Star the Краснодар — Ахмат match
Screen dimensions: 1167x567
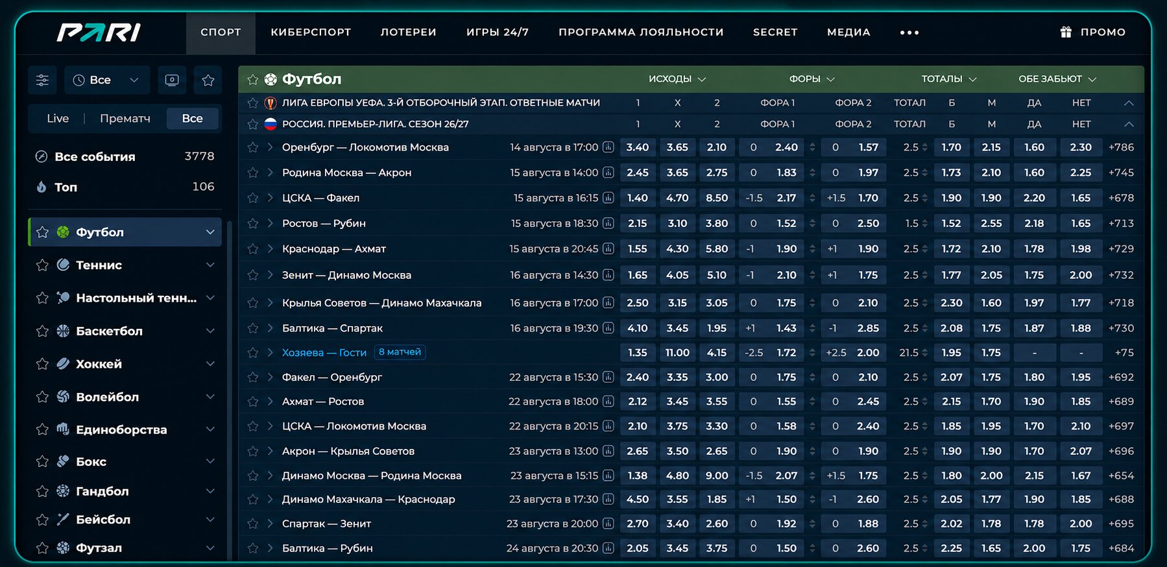[x=253, y=248]
